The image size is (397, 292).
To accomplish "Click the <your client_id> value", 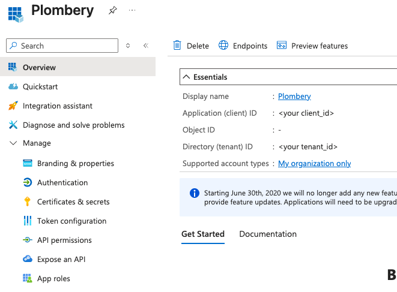I will 306,113.
